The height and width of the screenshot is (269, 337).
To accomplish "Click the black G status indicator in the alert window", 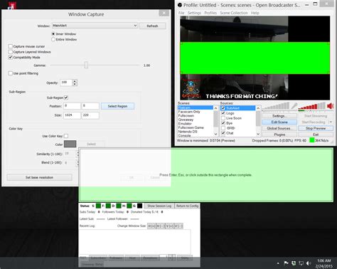I will click(x=139, y=206).
